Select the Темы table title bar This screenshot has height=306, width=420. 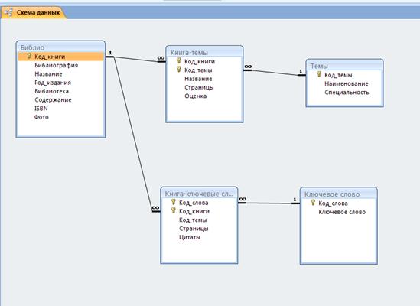pos(344,65)
